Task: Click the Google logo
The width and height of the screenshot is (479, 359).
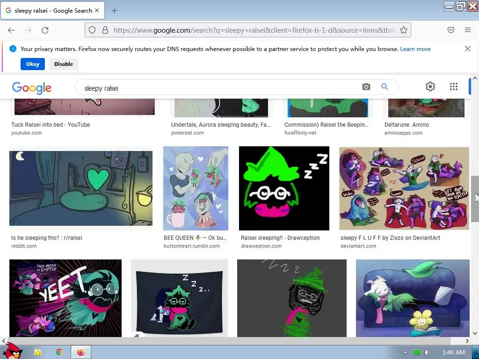Action: 32,88
